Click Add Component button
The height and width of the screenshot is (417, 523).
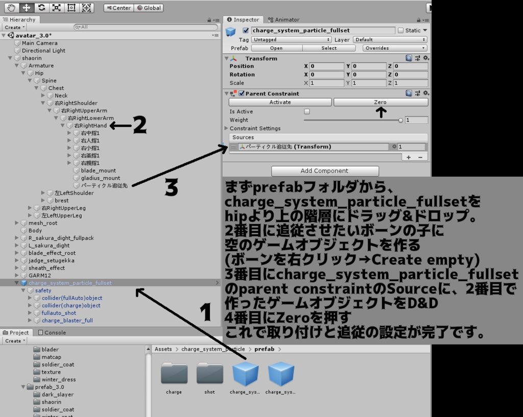tap(325, 170)
